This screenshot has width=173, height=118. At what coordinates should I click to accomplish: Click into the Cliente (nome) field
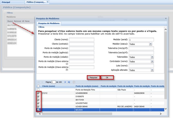click(81, 40)
